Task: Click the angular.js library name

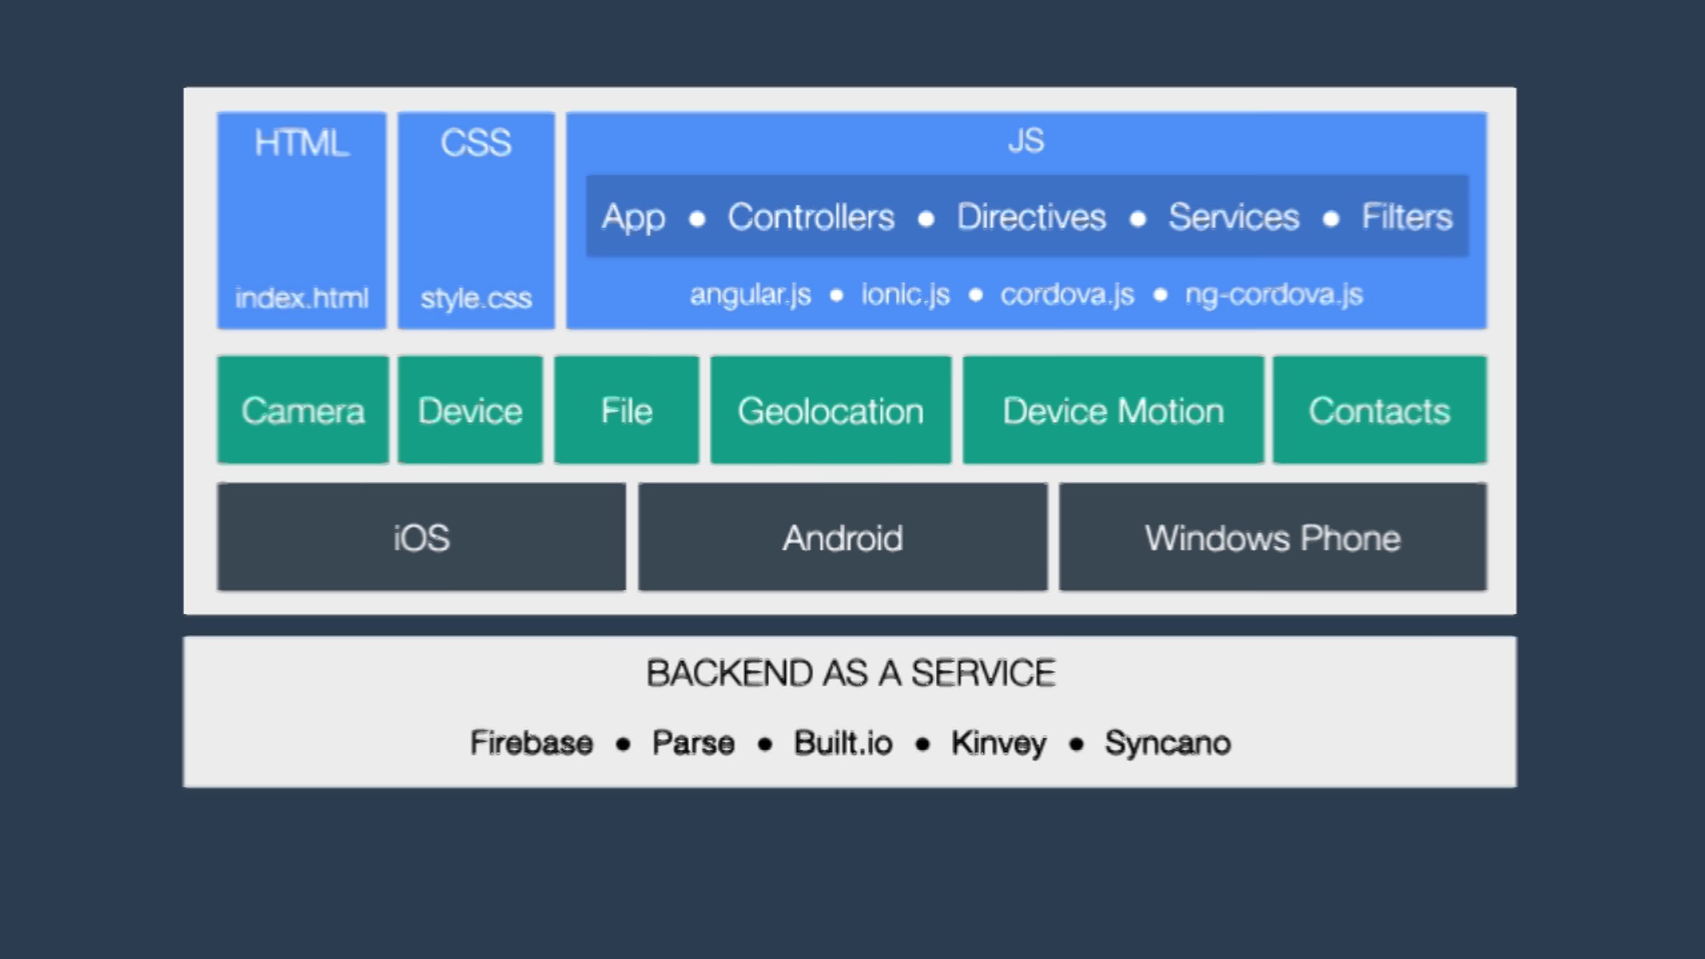Action: coord(750,294)
